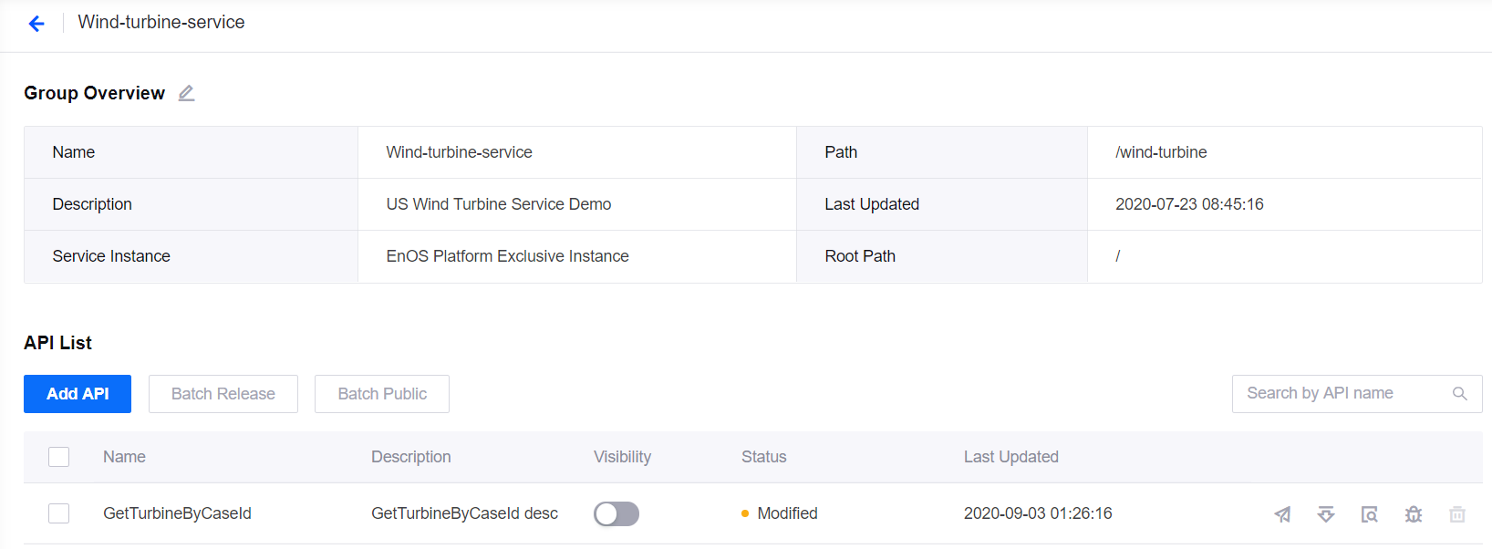This screenshot has height=549, width=1492.
Task: Release GetTurbineByCaseId with the paper plane icon
Action: coord(1282,514)
